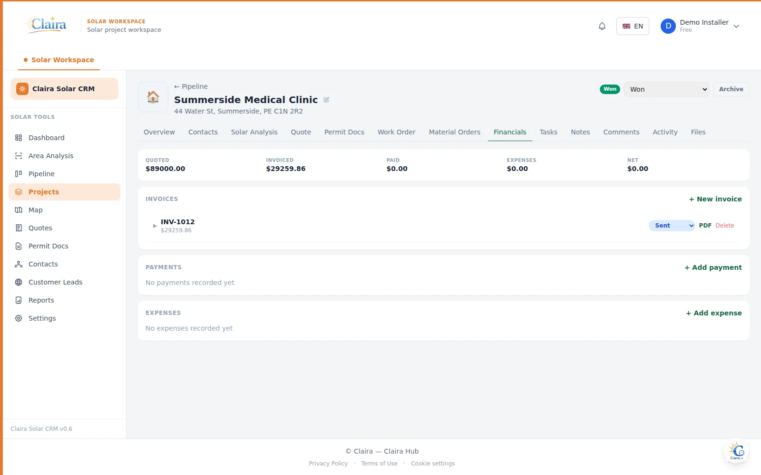Open the EN language selector
Image resolution: width=761 pixels, height=475 pixels.
point(633,26)
